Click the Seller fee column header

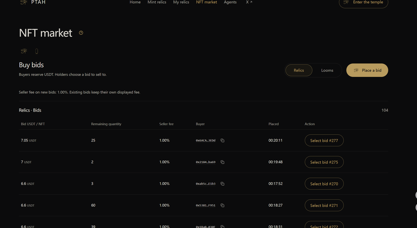coord(166,124)
